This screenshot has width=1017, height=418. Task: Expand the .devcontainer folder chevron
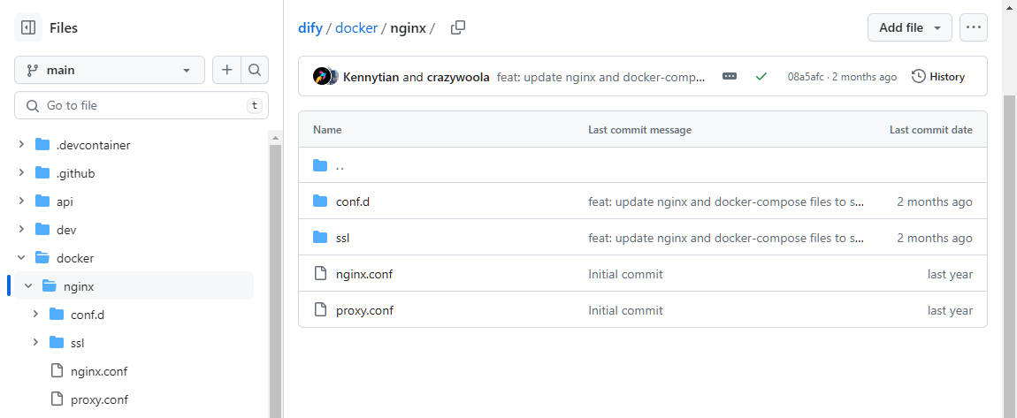(x=21, y=145)
